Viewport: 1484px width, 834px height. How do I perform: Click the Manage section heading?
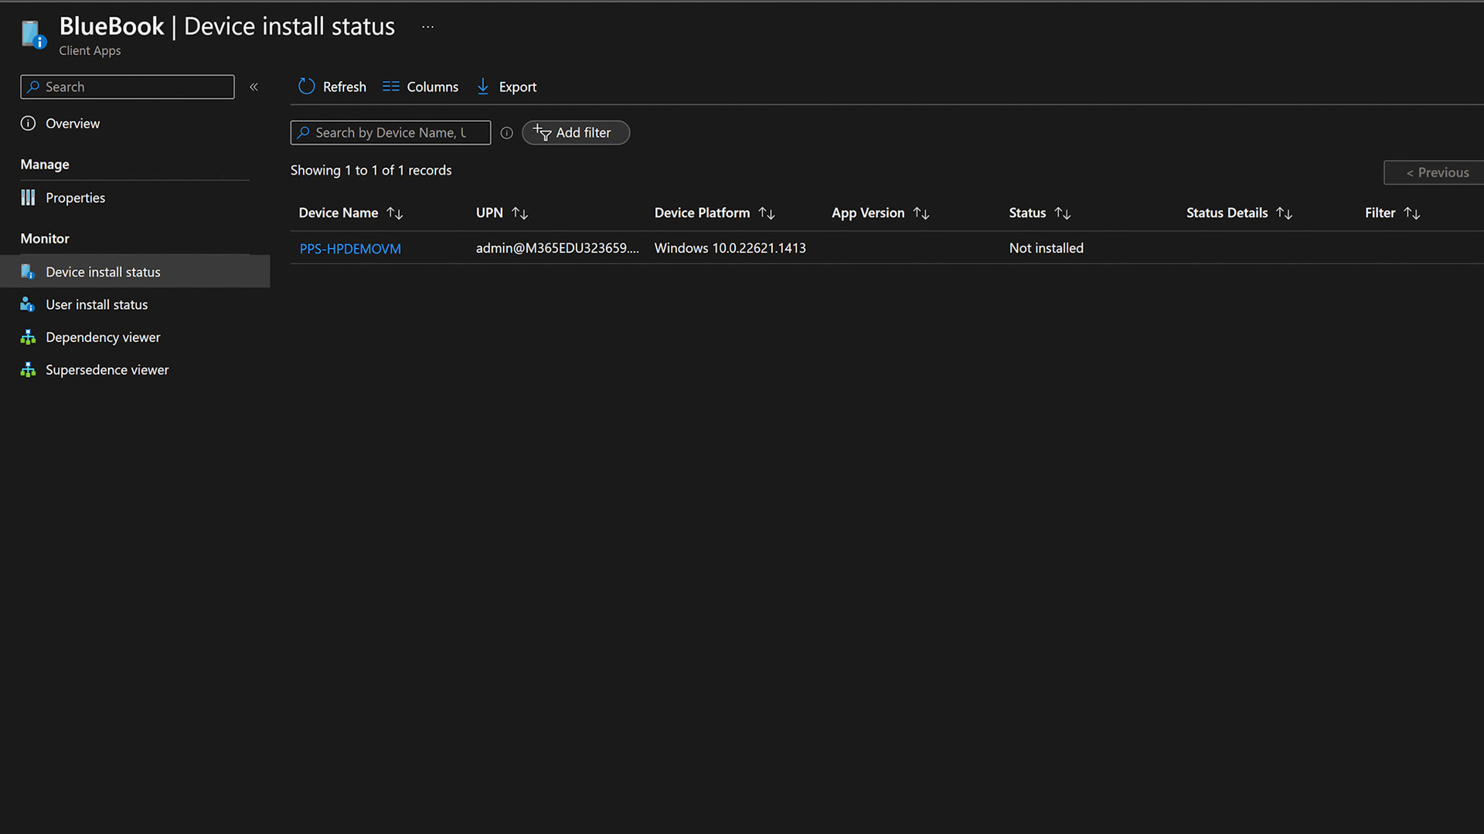point(45,165)
